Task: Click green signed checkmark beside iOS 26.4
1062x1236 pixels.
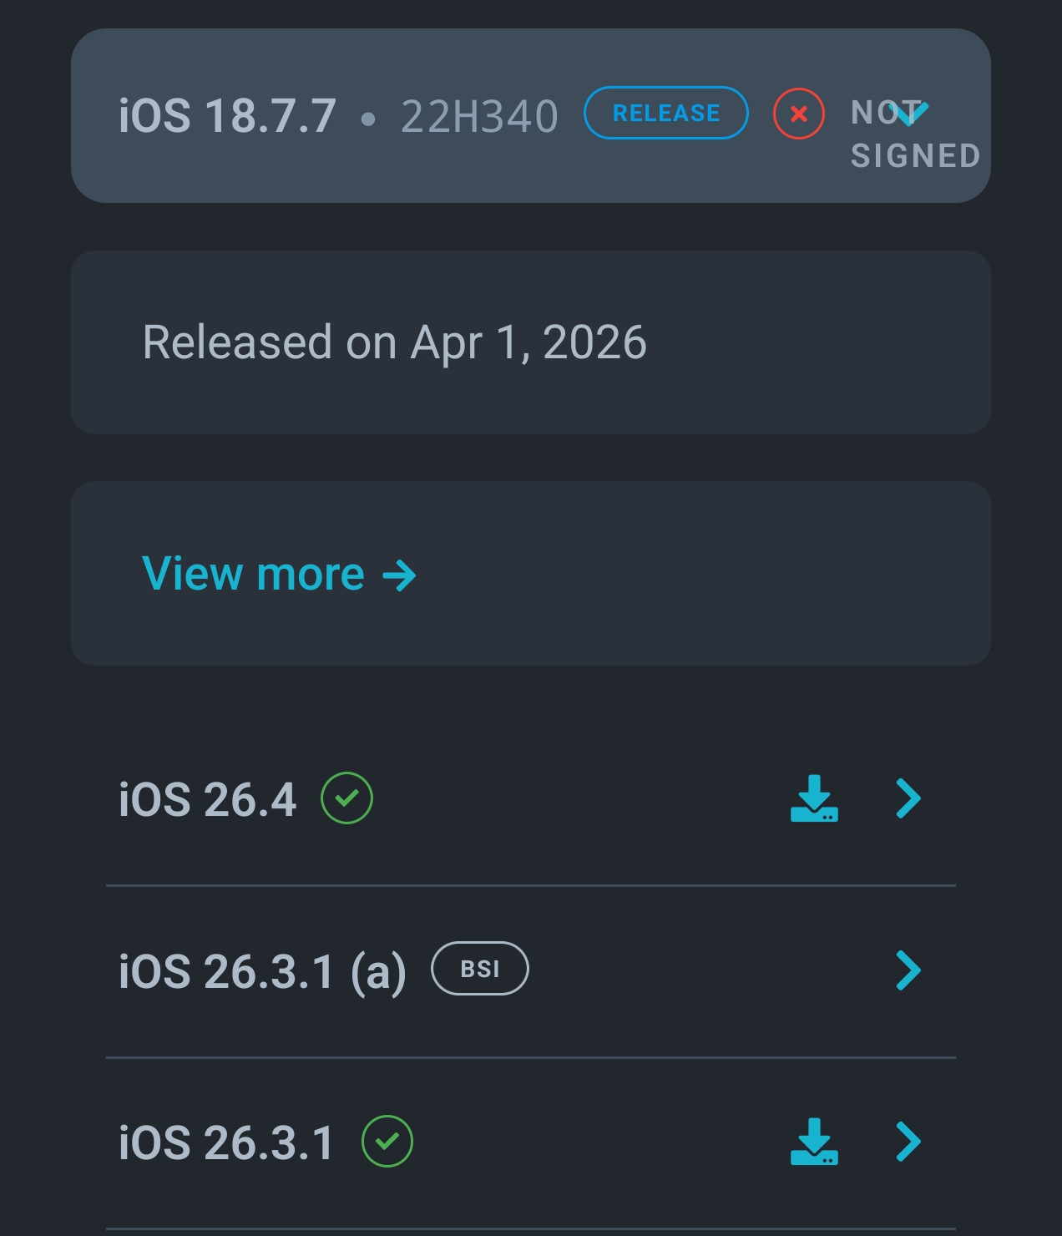Action: [346, 798]
